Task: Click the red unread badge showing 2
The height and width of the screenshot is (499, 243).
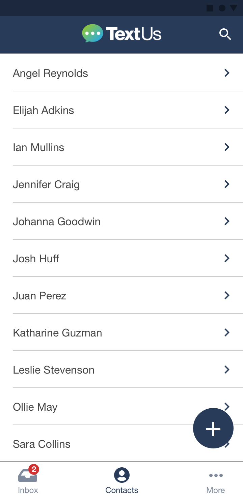Action: point(33,469)
